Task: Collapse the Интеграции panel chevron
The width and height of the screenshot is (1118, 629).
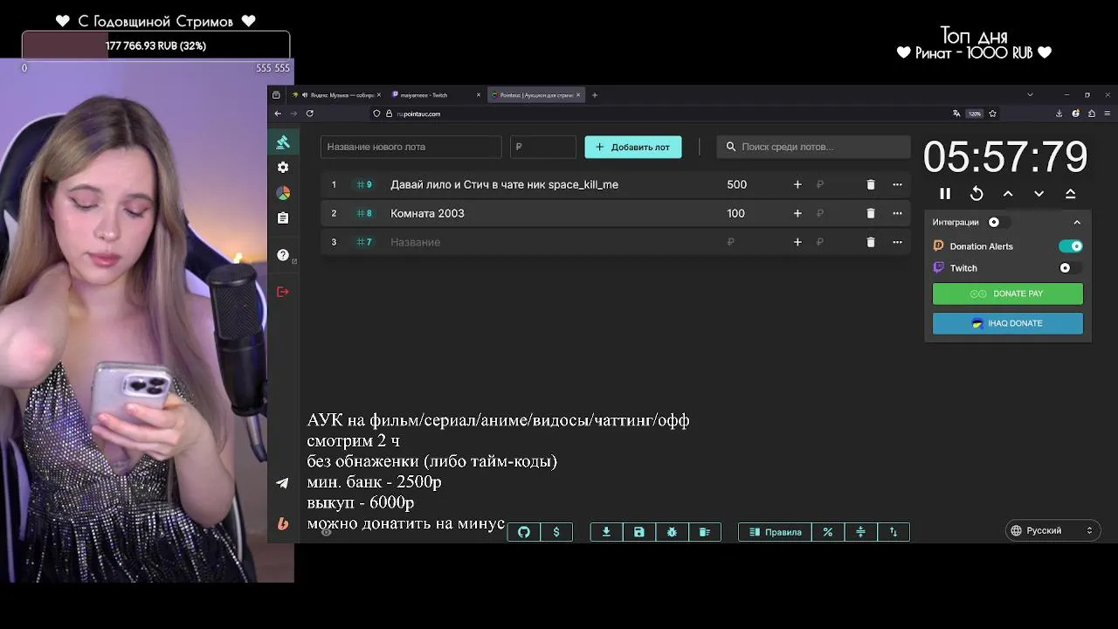Action: point(1077,223)
